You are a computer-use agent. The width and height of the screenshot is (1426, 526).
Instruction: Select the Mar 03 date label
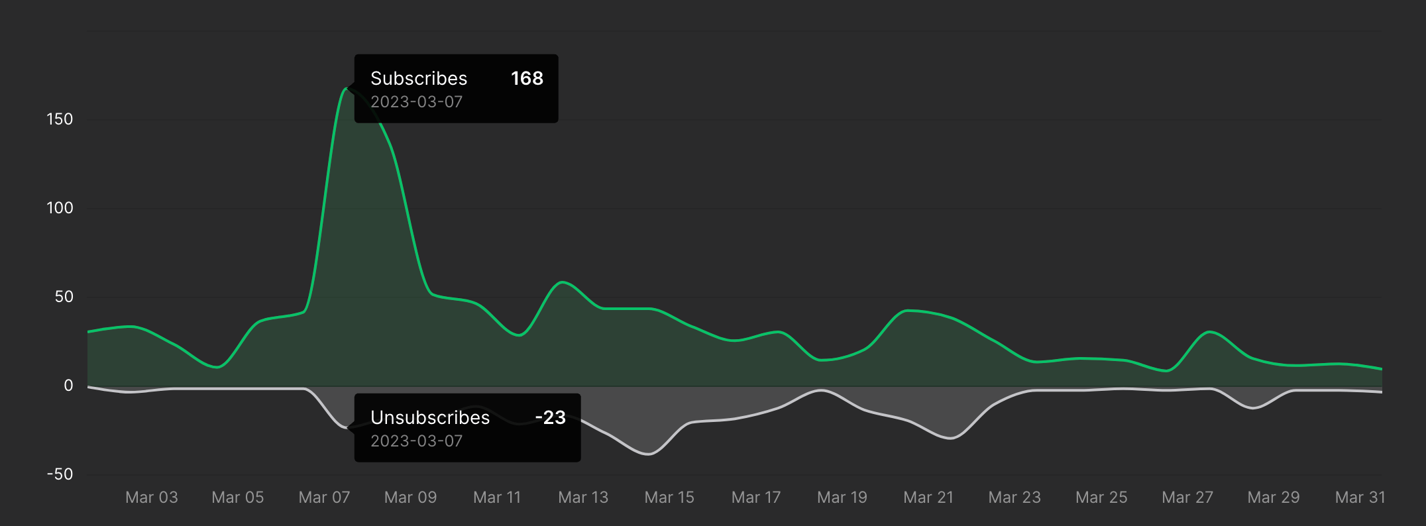152,498
